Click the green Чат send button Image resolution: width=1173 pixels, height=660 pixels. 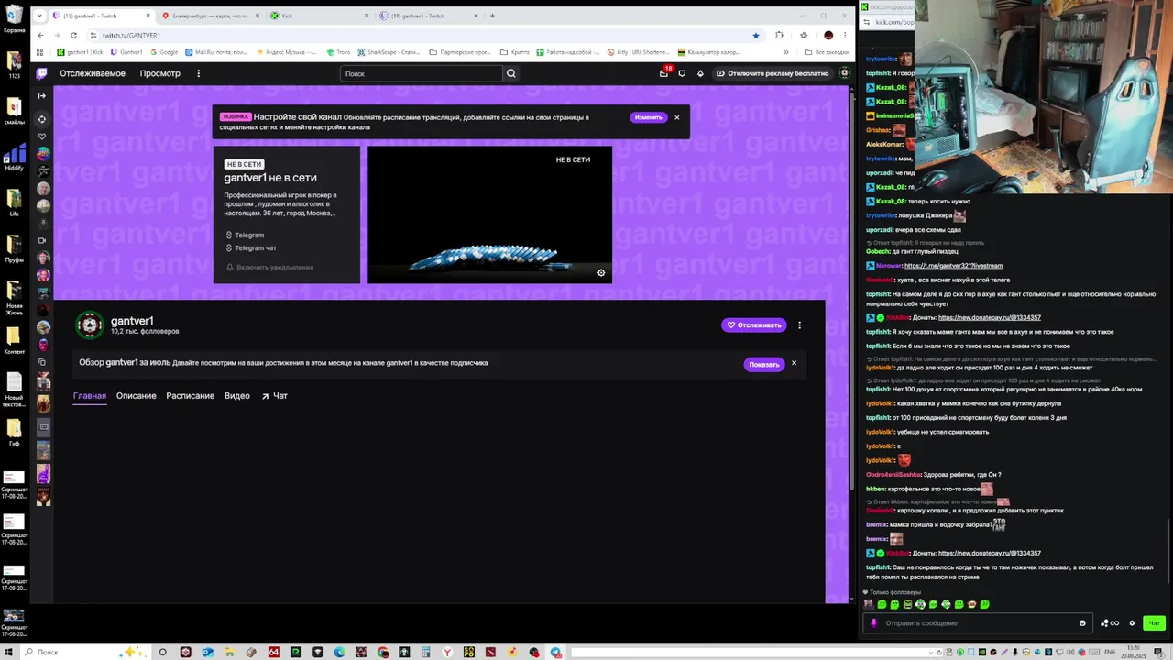[1154, 623]
